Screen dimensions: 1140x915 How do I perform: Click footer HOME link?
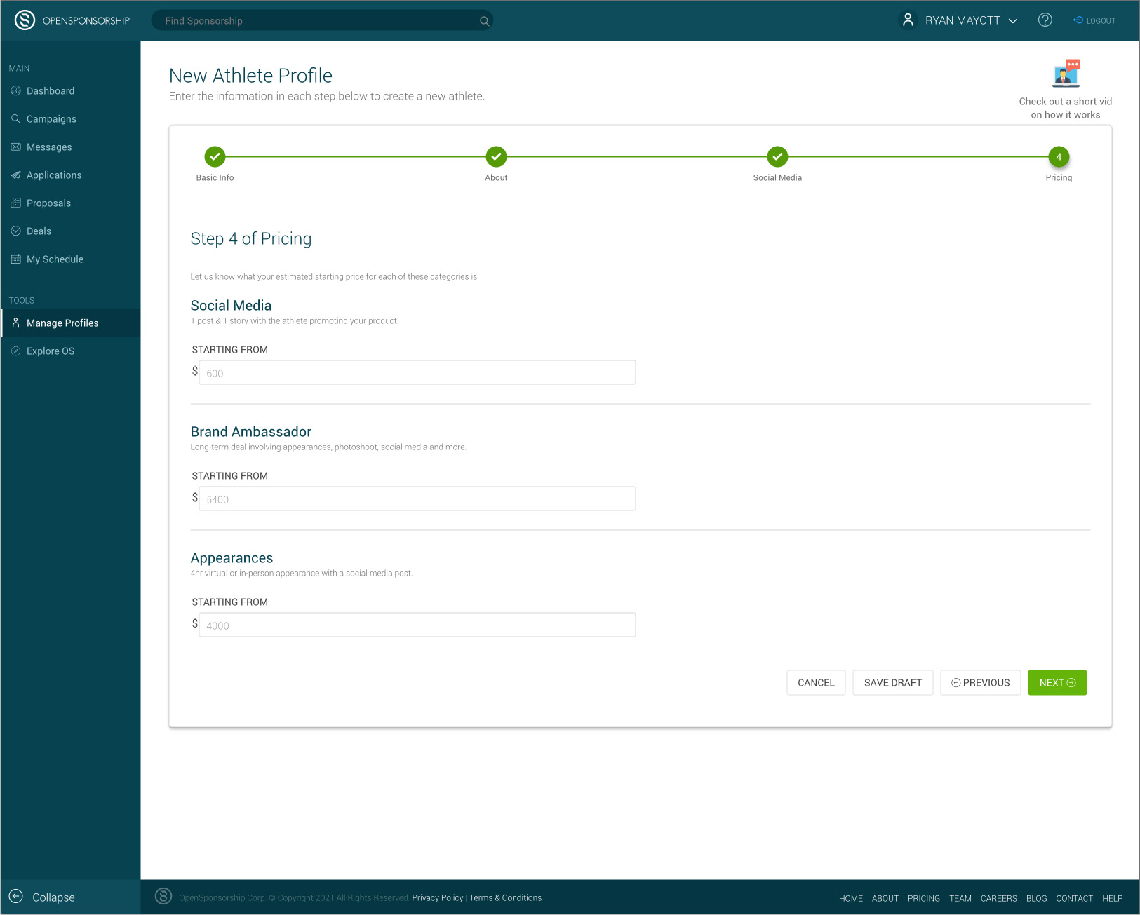pos(851,898)
